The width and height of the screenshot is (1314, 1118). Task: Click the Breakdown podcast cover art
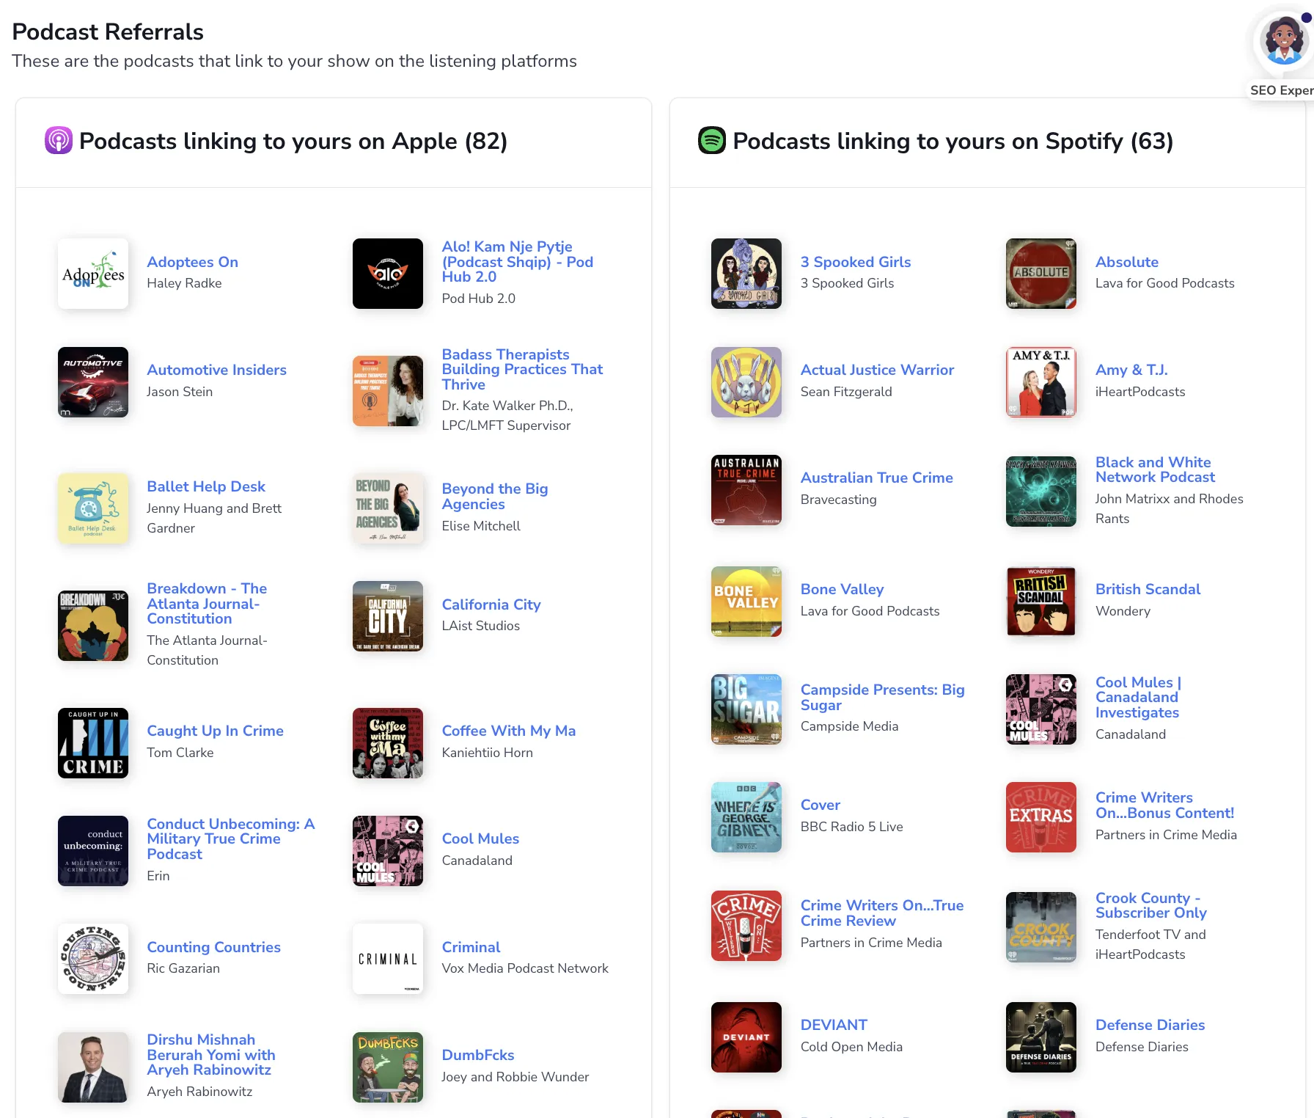(x=93, y=626)
